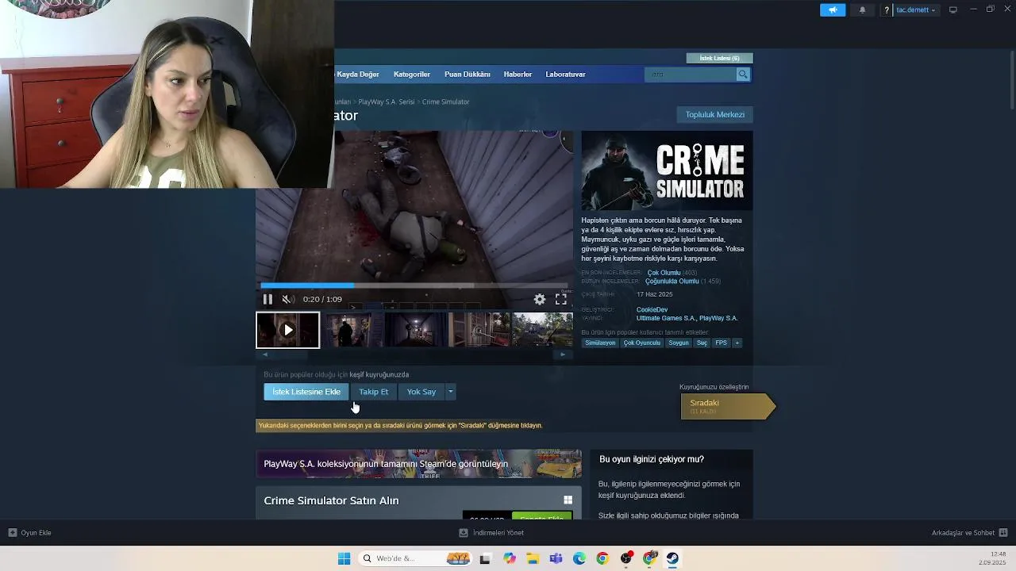Open CookieDev developer link

coord(652,310)
